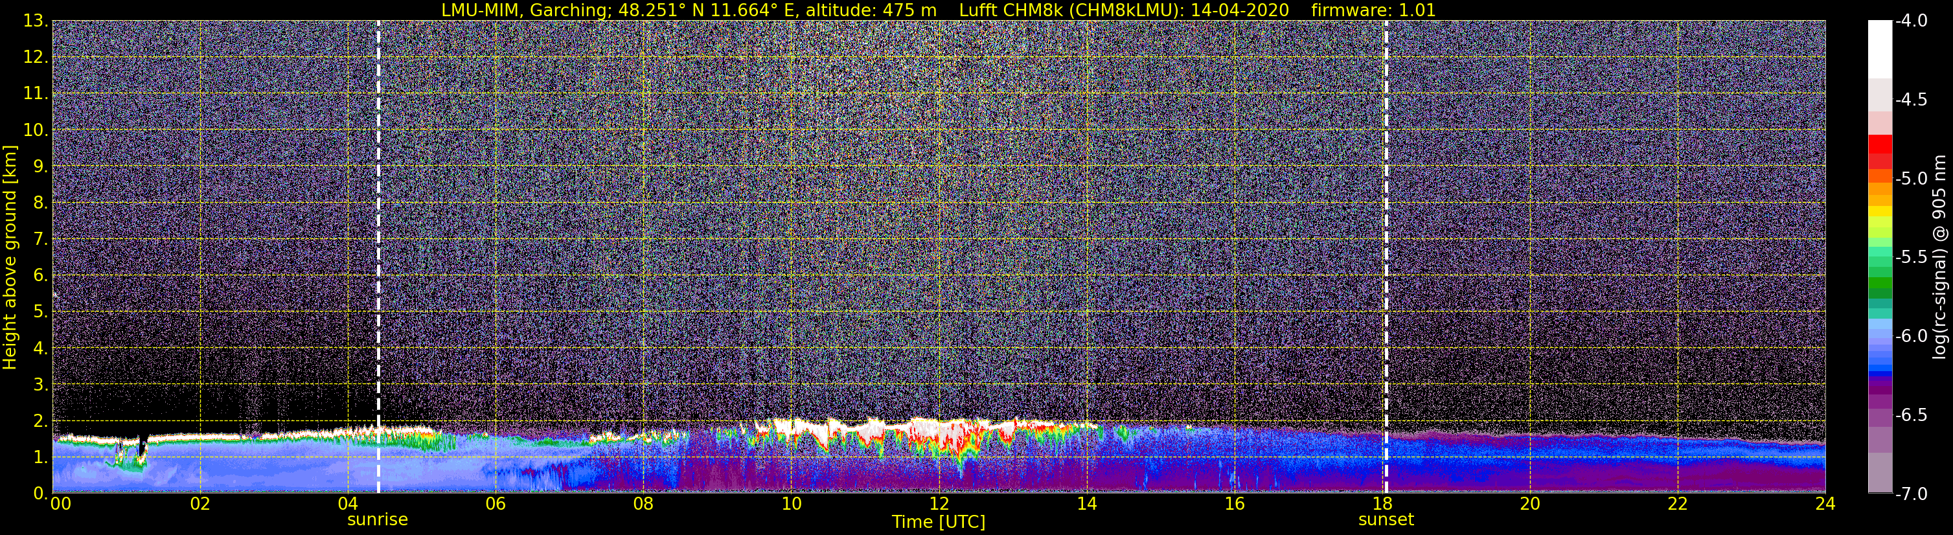This screenshot has height=535, width=1953.
Task: Click the colorbar tick label '-4.5'
Action: (x=1910, y=99)
